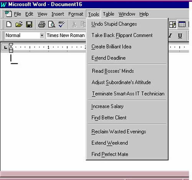This screenshot has width=192, height=180.
Task: Click the tab alignment selector on ruler
Action: click(x=5, y=48)
